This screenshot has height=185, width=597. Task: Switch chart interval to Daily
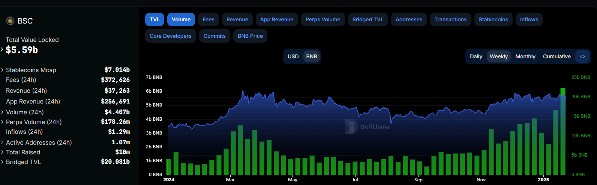pyautogui.click(x=476, y=56)
